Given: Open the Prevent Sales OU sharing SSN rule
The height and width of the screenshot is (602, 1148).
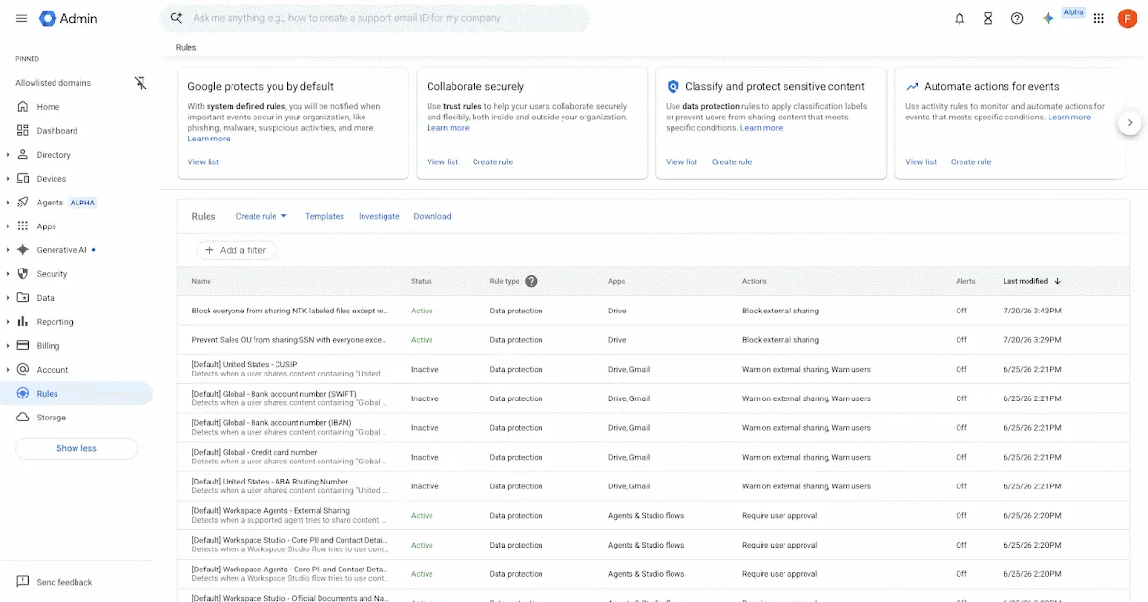Looking at the screenshot, I should [x=290, y=340].
